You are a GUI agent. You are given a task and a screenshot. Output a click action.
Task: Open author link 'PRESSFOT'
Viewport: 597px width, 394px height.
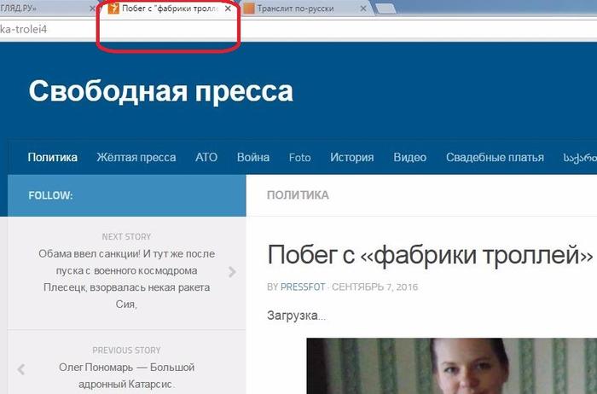[303, 287]
